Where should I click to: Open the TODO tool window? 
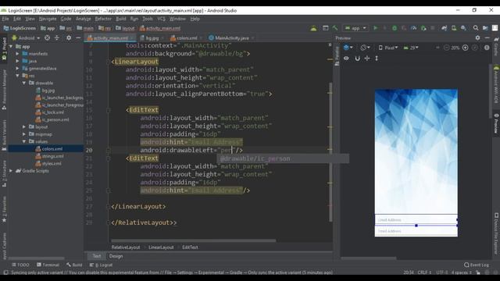pos(20,265)
